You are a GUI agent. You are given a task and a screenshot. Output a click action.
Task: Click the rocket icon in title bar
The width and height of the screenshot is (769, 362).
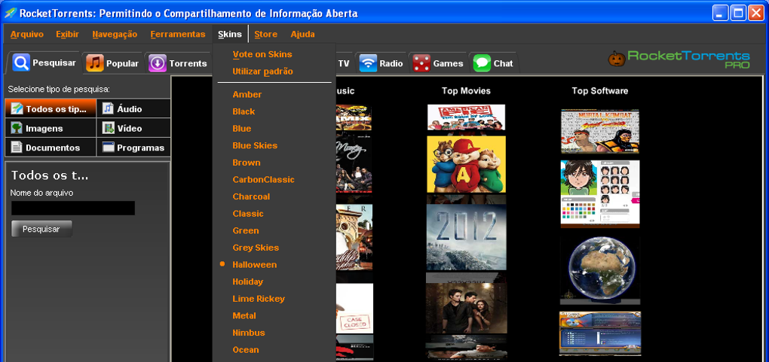(10, 14)
